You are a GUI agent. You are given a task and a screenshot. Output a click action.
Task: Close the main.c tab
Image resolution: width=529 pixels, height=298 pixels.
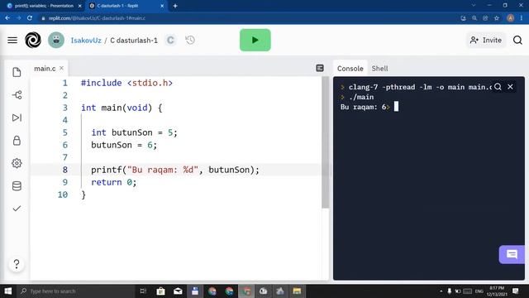pyautogui.click(x=61, y=68)
